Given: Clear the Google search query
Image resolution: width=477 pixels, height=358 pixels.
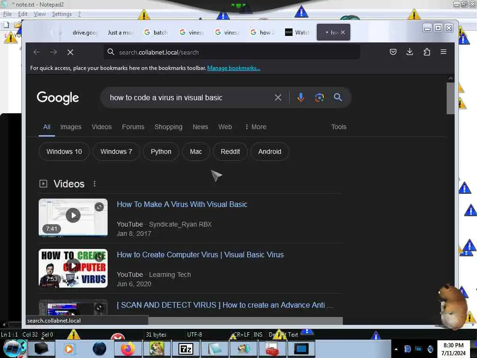Looking at the screenshot, I should click(278, 97).
